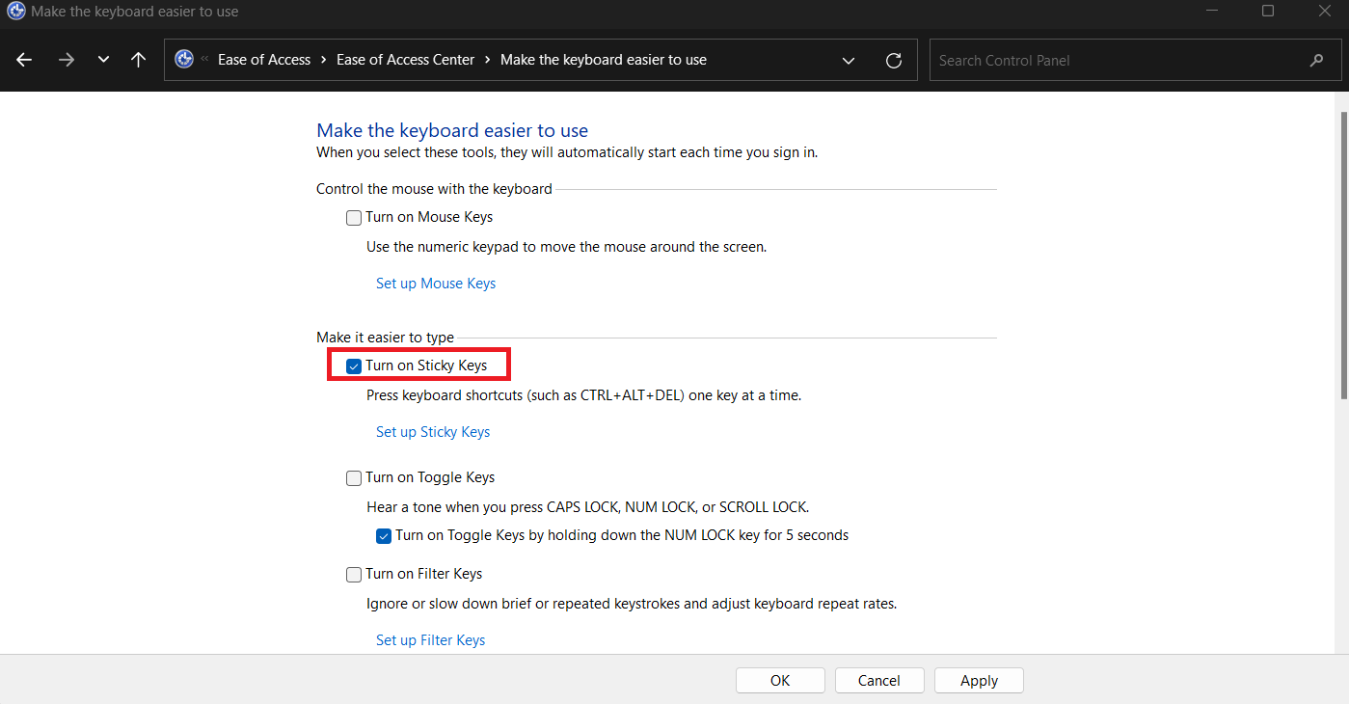Refresh the Control Panel page
The width and height of the screenshot is (1349, 704).
click(x=894, y=60)
